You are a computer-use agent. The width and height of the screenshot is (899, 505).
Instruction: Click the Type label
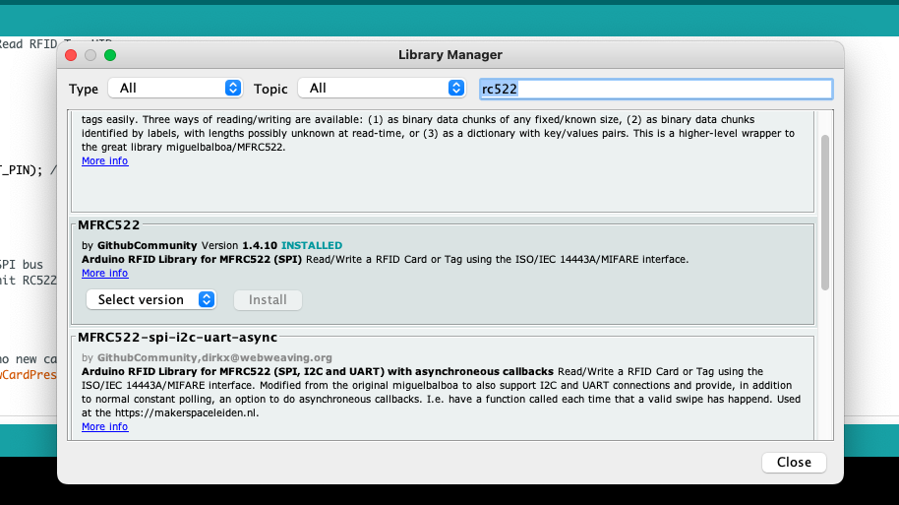pos(84,89)
